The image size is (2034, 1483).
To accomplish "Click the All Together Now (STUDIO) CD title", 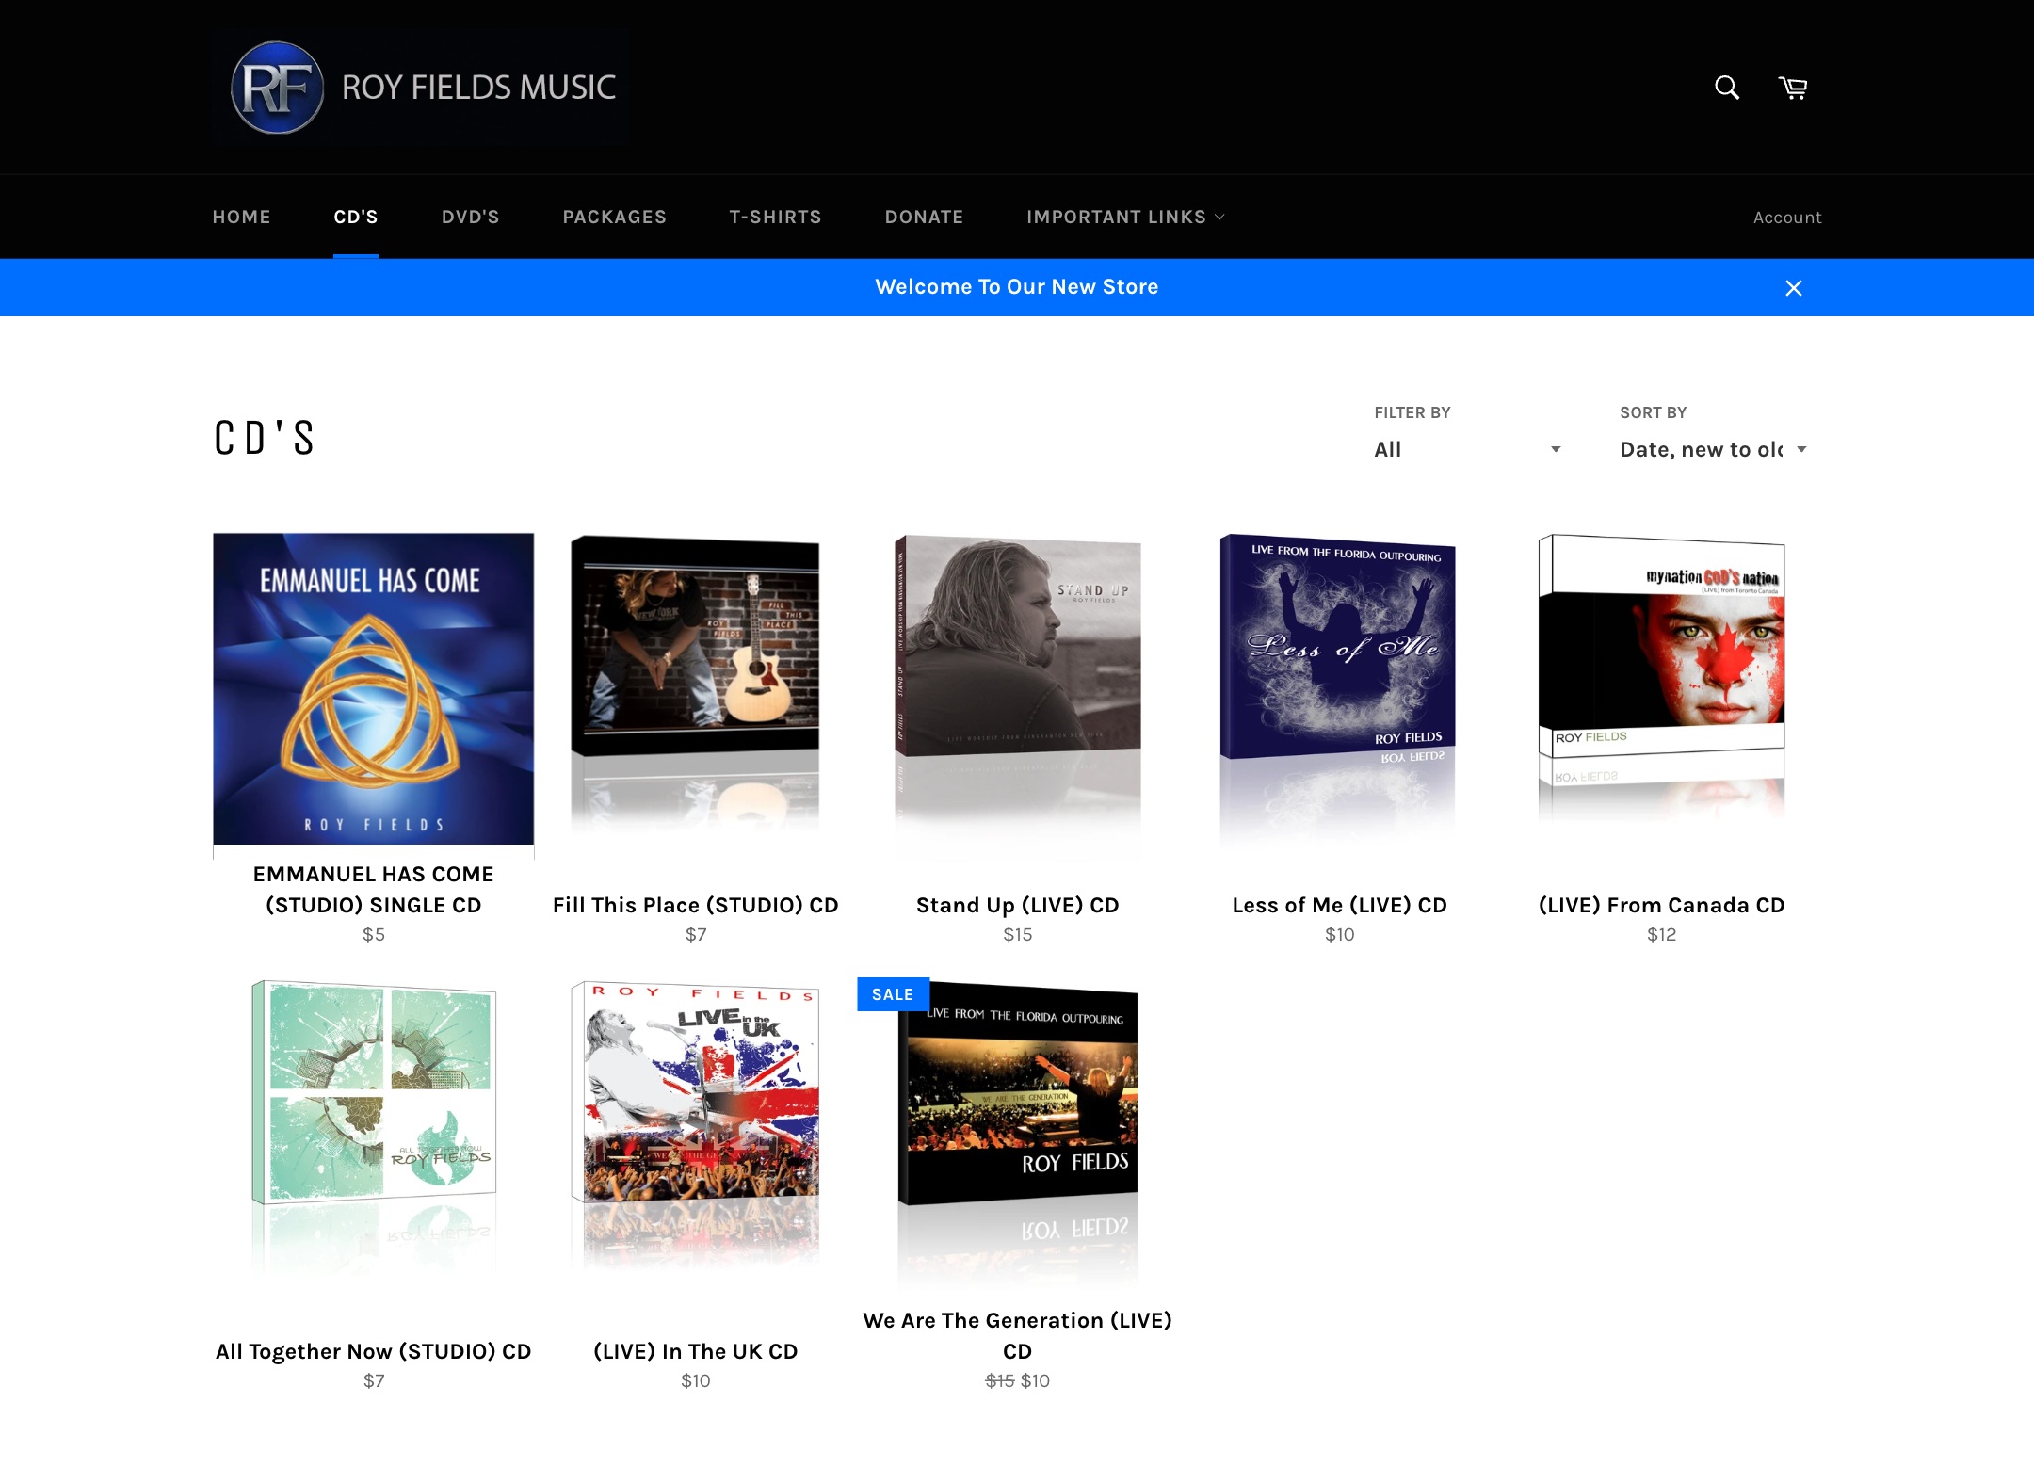I will pos(374,1351).
